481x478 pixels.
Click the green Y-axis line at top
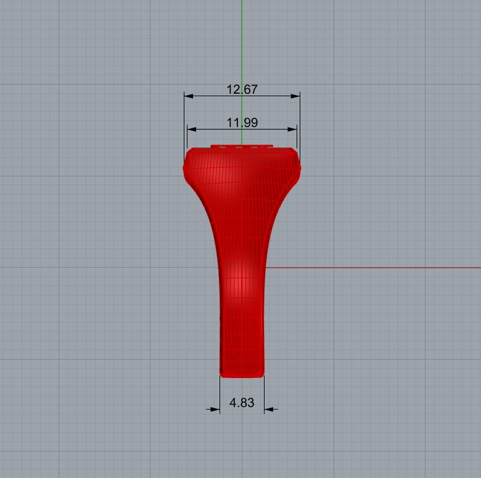242,40
